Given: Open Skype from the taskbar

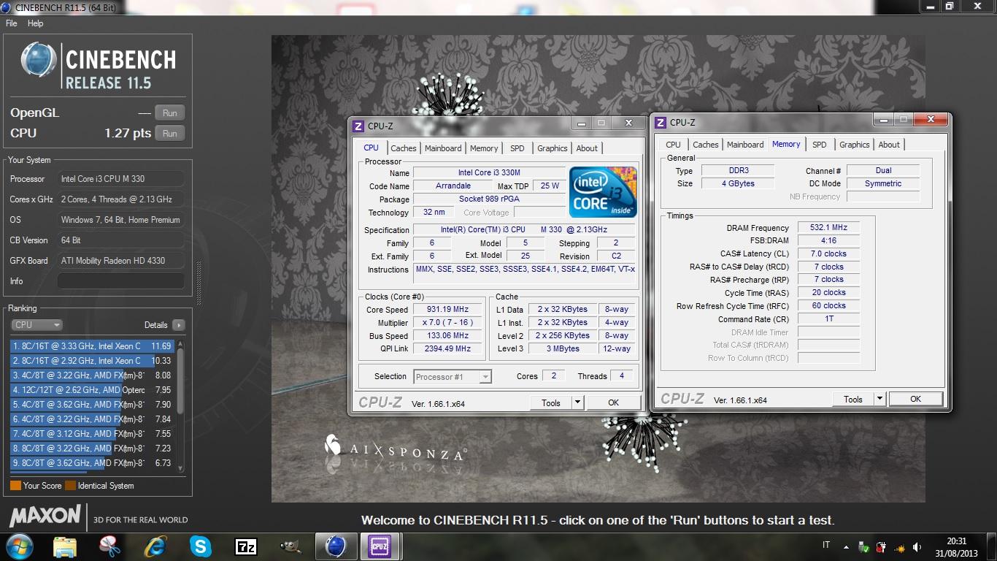Looking at the screenshot, I should (x=201, y=546).
